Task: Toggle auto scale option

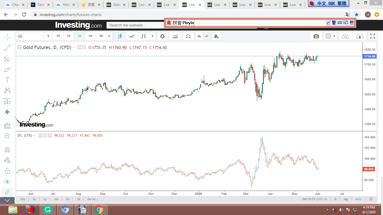Action: tap(358, 199)
